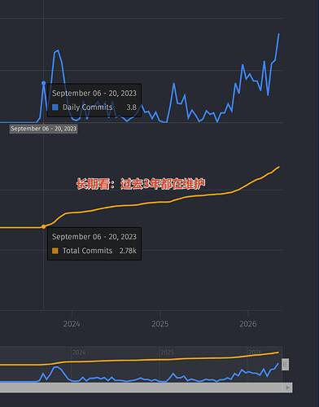Click the Total Commits value 2.78k
Image resolution: width=319 pixels, height=407 pixels.
point(128,251)
